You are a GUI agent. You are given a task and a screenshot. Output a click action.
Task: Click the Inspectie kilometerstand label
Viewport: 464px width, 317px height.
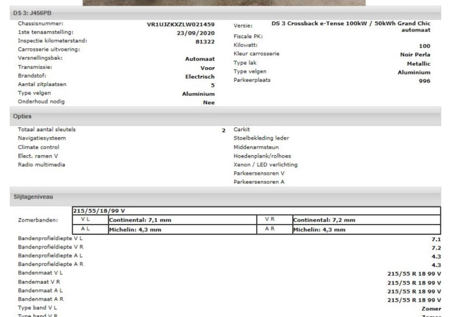click(52, 41)
